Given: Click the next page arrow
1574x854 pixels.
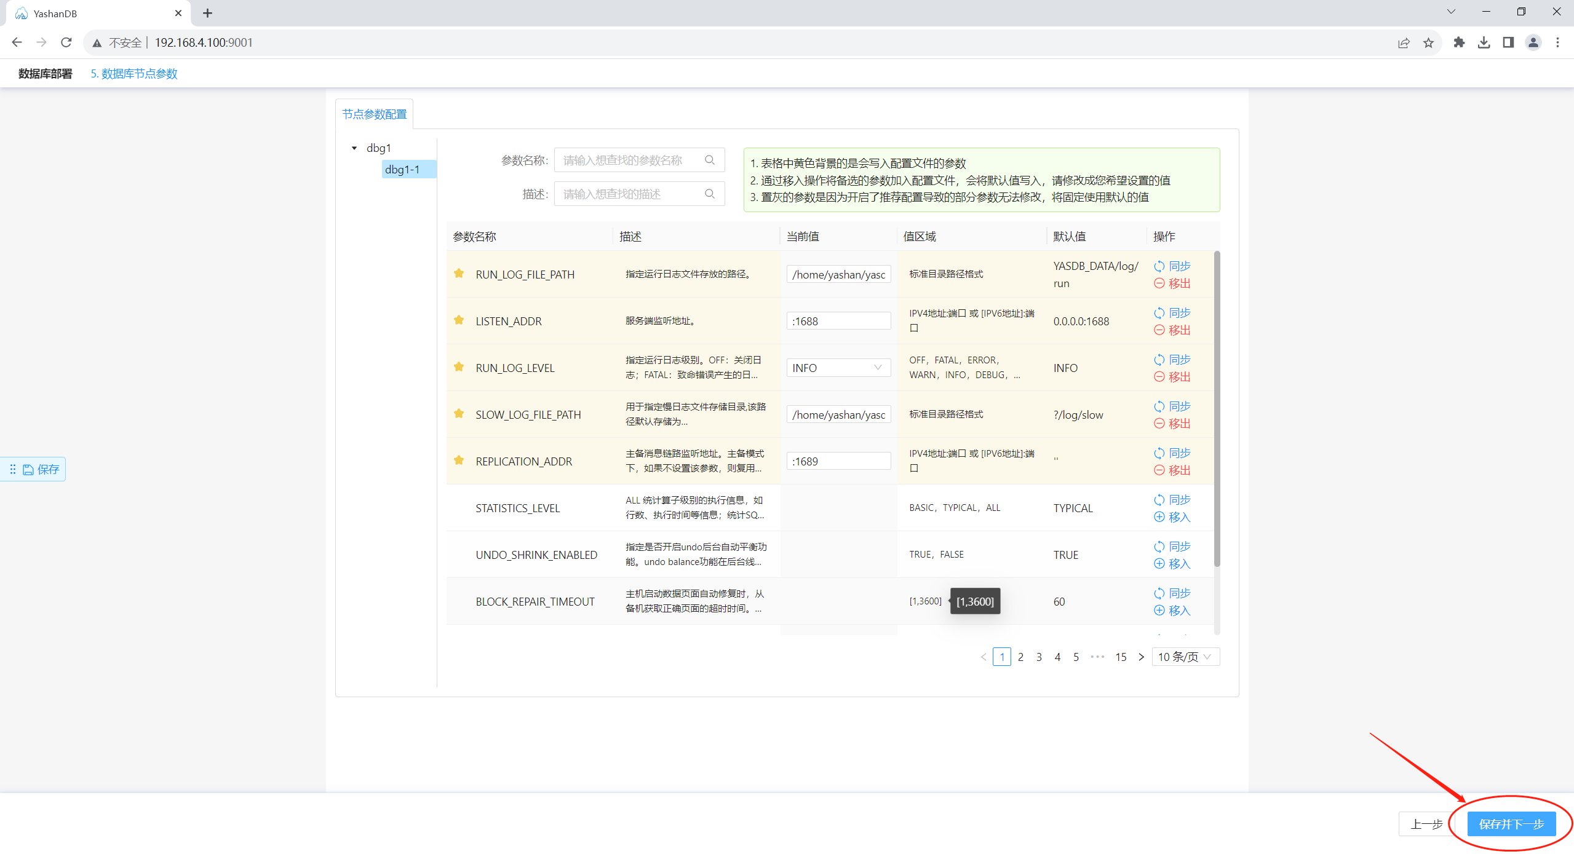Looking at the screenshot, I should (x=1141, y=657).
